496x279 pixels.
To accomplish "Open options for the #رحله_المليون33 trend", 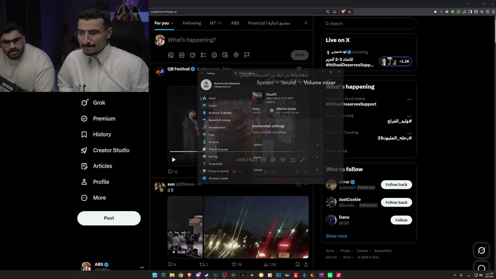I will [x=409, y=133].
